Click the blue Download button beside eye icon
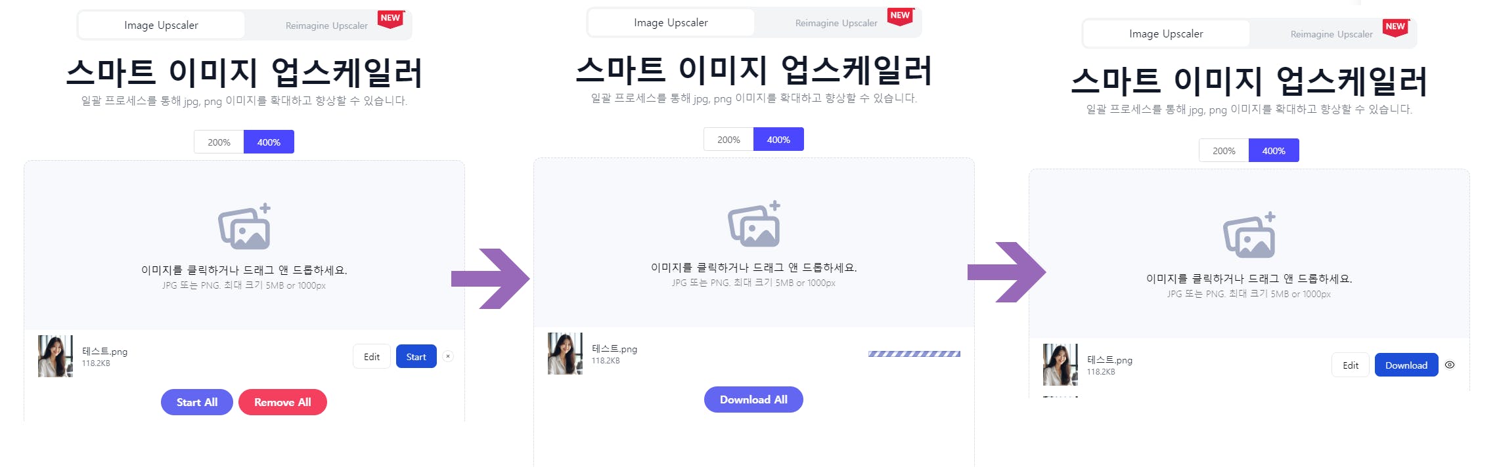 point(1406,365)
